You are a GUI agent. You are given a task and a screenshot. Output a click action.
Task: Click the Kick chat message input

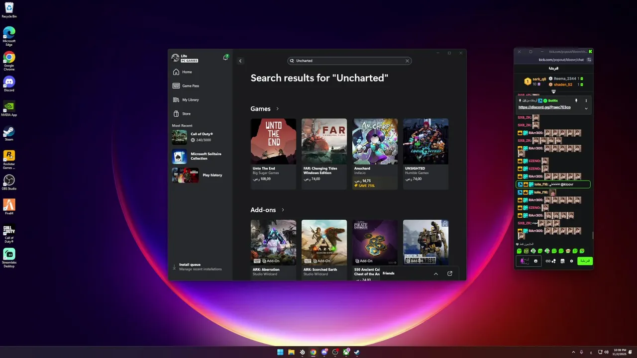529,261
